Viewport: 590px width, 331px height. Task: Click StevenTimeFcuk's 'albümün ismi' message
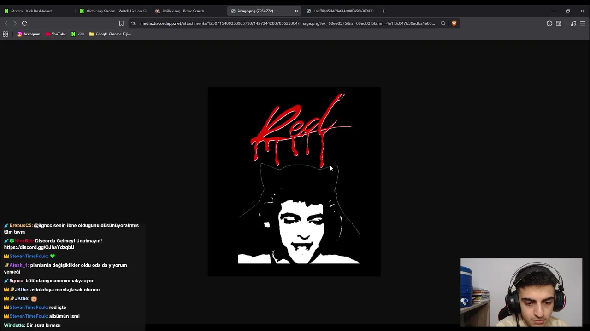tap(65, 316)
